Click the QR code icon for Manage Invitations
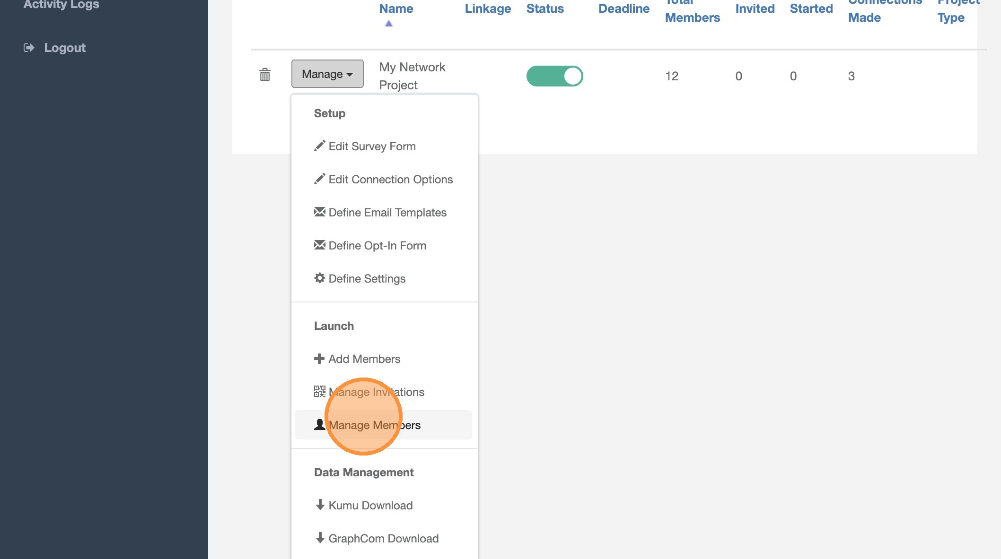1001x559 pixels. pos(320,391)
